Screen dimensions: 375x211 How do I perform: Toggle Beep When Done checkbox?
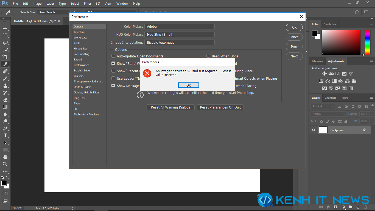tap(208, 56)
